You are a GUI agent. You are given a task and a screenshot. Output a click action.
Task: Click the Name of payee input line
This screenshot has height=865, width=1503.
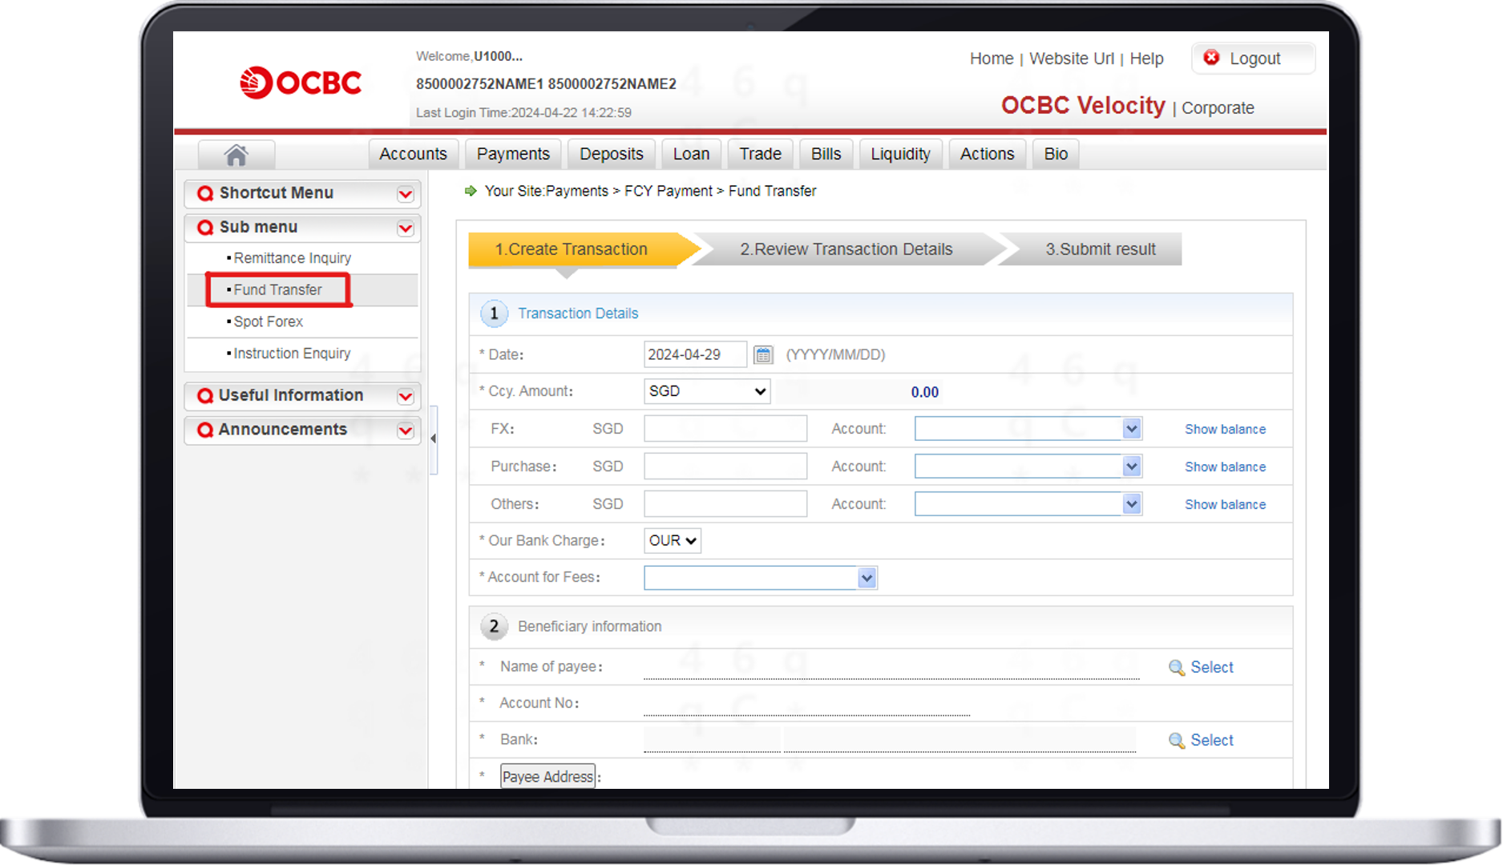click(891, 668)
